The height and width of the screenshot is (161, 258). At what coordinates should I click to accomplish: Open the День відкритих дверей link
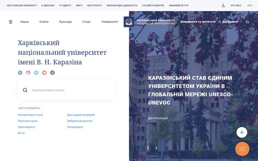(81, 115)
